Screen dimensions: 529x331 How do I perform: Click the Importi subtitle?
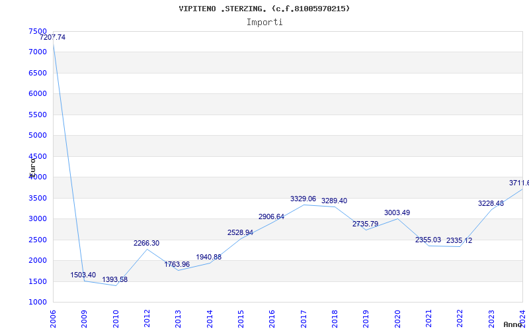(264, 23)
